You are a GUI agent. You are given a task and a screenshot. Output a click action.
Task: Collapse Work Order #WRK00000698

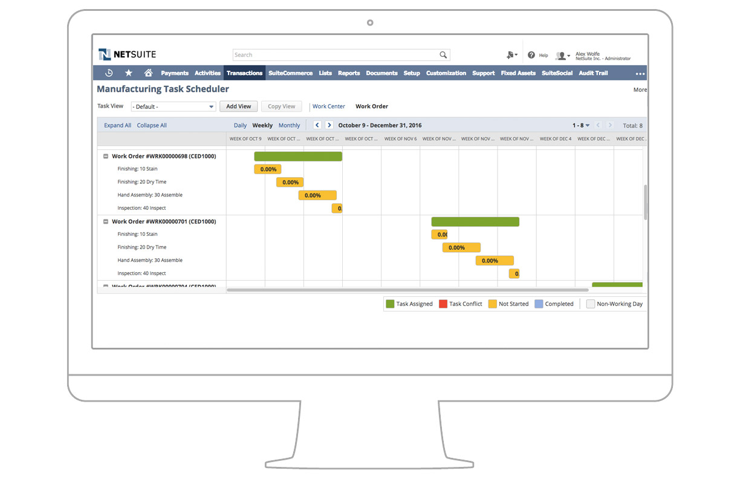tap(106, 155)
